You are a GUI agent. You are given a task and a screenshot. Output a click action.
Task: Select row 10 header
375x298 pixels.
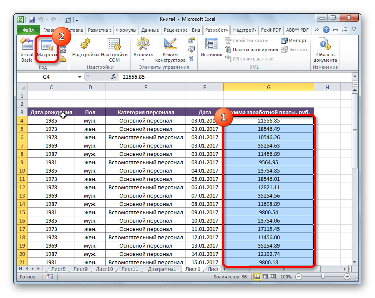pos(22,170)
